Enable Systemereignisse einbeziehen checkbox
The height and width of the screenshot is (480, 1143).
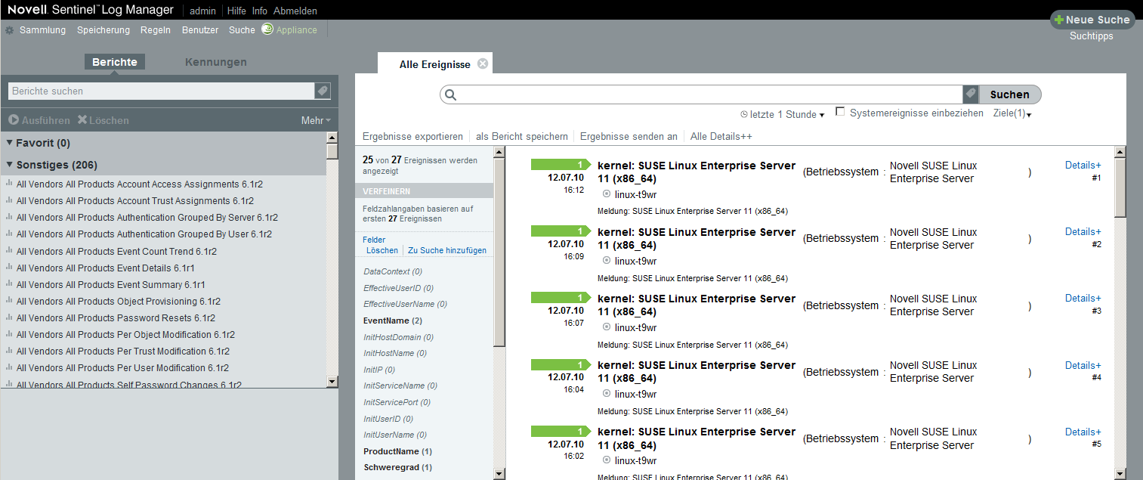[x=840, y=112]
